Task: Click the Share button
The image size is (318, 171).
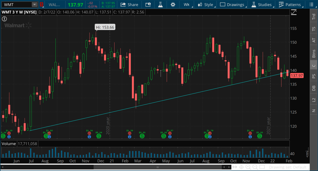Action: [129, 4]
